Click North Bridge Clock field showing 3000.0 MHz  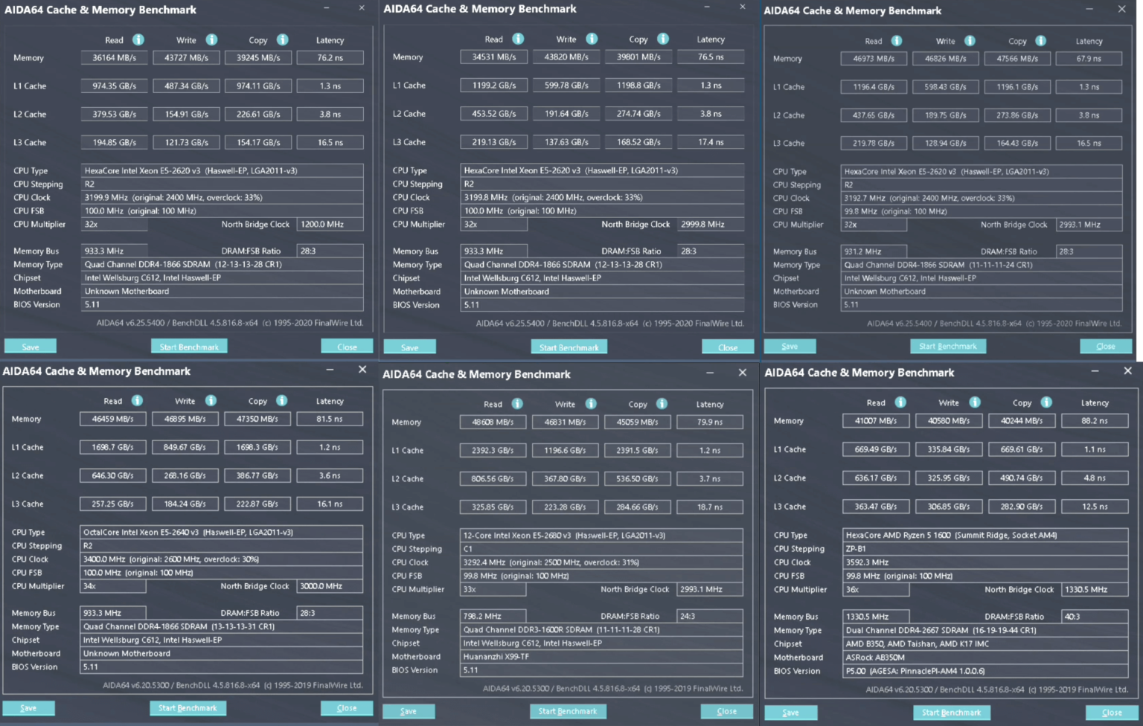[330, 586]
